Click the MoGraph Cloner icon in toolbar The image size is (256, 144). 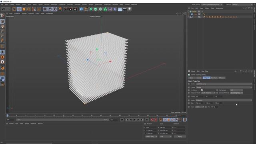(x=100, y=9)
